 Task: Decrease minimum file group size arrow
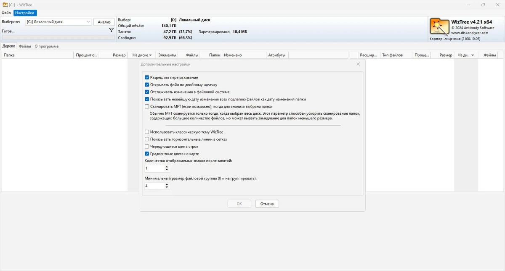point(167,187)
